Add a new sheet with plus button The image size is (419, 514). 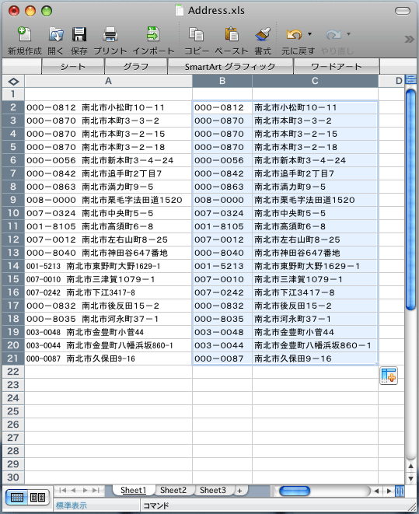pos(239,491)
